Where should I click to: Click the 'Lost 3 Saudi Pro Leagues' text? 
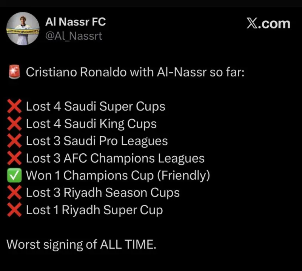tap(97, 141)
